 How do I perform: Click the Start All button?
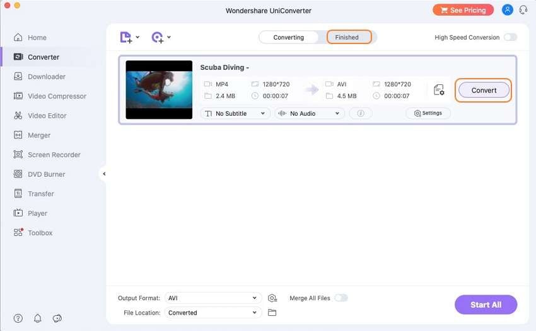(x=486, y=305)
